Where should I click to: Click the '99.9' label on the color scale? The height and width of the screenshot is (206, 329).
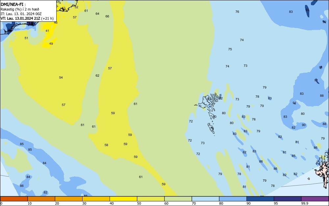305,203
